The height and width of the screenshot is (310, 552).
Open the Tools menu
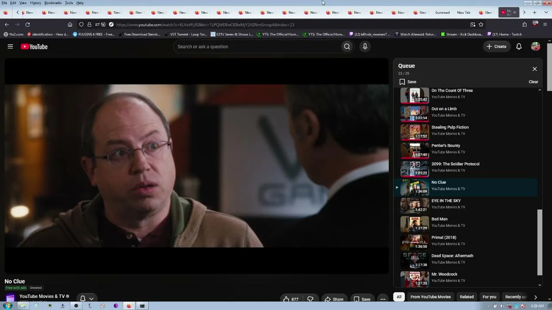tap(69, 3)
